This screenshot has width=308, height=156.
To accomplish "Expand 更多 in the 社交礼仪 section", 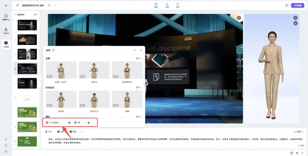I will pos(139,87).
